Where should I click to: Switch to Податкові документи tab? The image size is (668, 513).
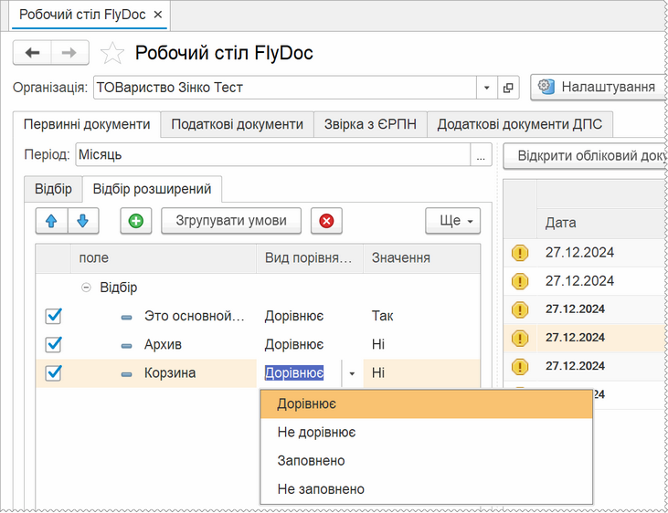click(x=237, y=124)
